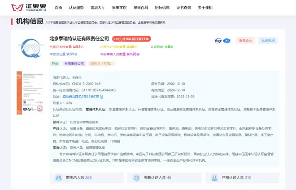Click the 联系人 name row
296x190 pixels.
pos(62,103)
